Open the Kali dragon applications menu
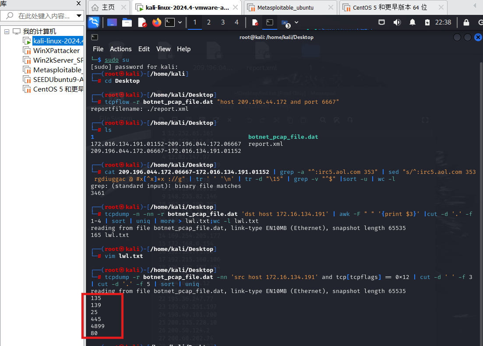This screenshot has width=483, height=346. point(94,22)
